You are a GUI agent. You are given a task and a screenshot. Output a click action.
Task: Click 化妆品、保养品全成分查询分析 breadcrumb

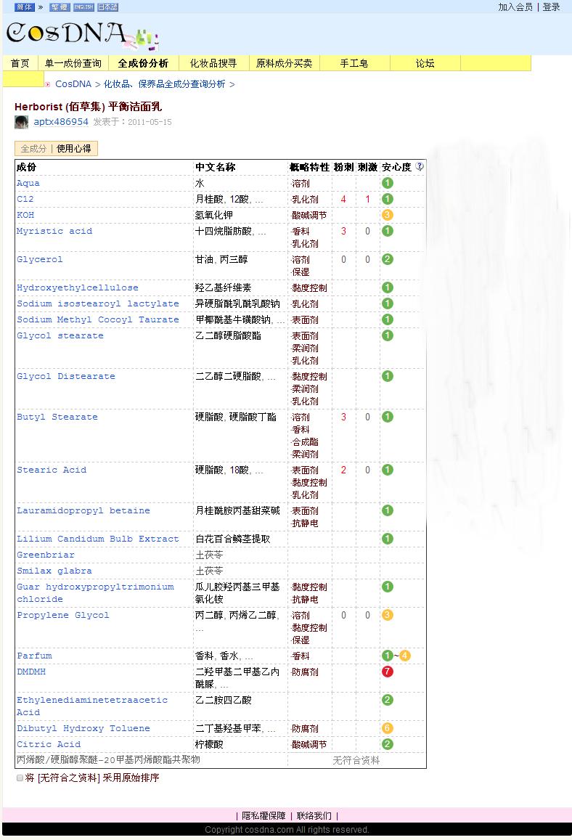[165, 84]
